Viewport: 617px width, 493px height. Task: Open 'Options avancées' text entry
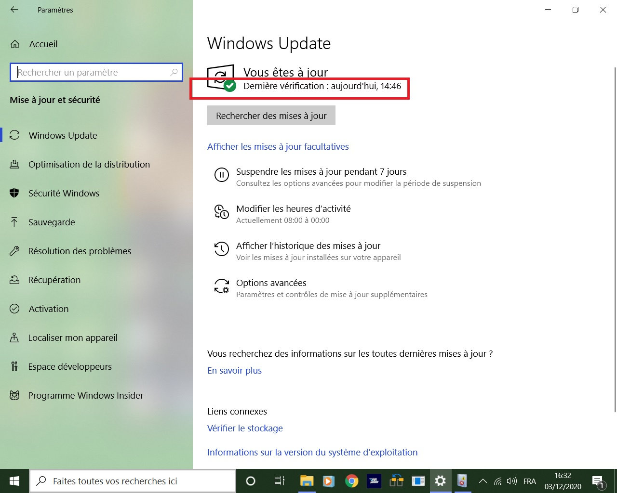[x=271, y=283]
